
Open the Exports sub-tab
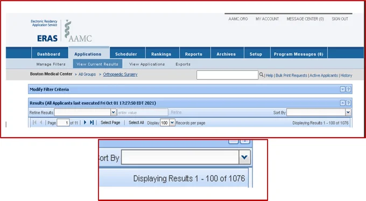click(183, 64)
